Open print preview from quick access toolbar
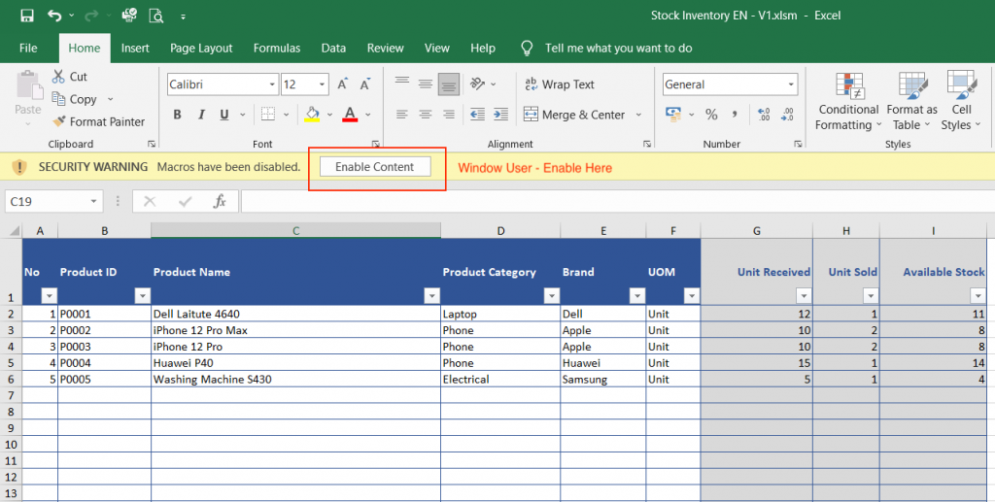The width and height of the screenshot is (995, 502). pyautogui.click(x=156, y=16)
